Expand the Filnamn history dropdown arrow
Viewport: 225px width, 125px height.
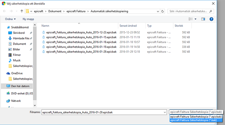[165, 112]
